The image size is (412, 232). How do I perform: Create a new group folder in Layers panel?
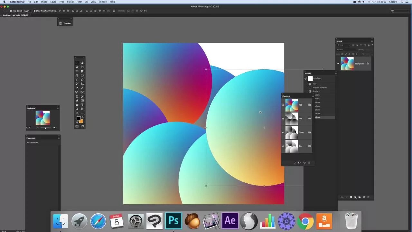point(360,197)
